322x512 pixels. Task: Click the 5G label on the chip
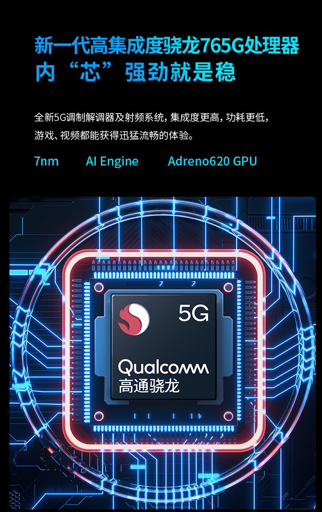(194, 313)
